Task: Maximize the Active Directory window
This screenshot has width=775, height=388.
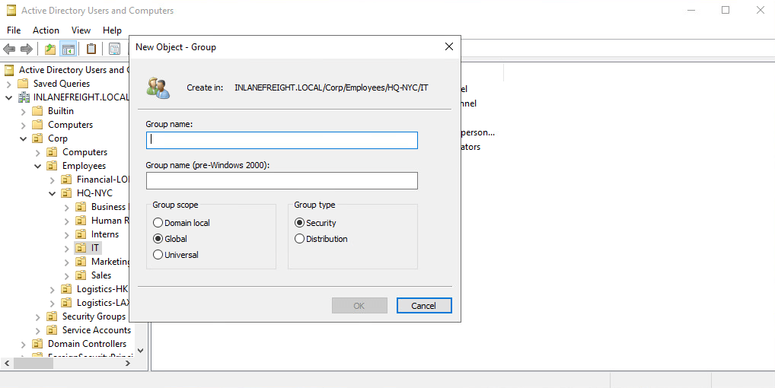Action: tap(726, 11)
